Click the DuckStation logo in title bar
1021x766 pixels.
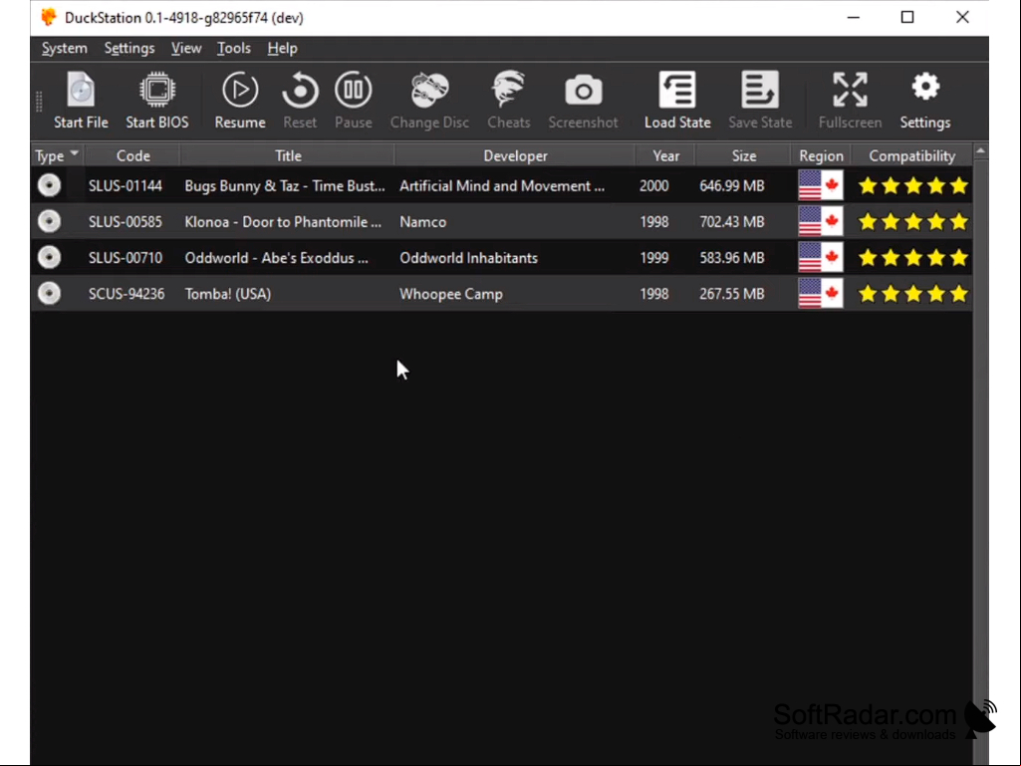49,17
